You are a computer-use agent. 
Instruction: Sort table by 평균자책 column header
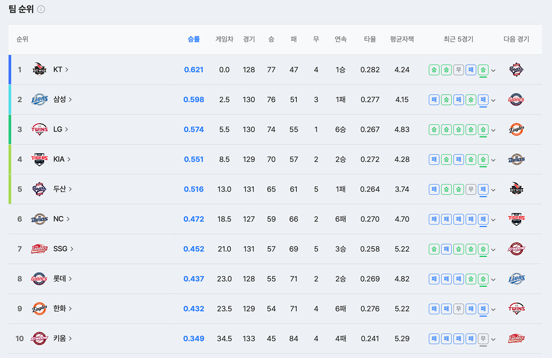tap(402, 40)
